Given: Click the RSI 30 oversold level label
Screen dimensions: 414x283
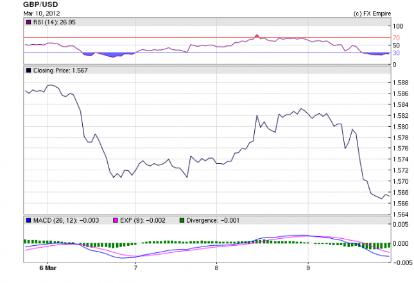Looking at the screenshot, I should (x=396, y=53).
